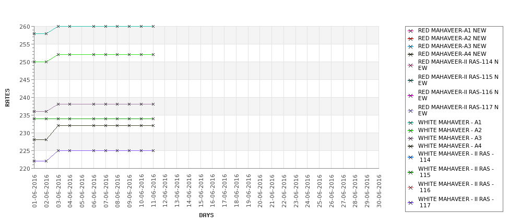Click the 225 data point on 10-06-2016

pos(141,150)
